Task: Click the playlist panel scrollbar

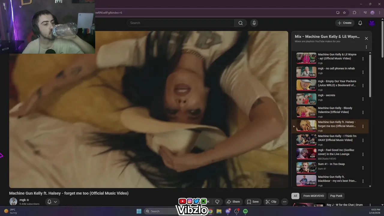Action: (370, 76)
